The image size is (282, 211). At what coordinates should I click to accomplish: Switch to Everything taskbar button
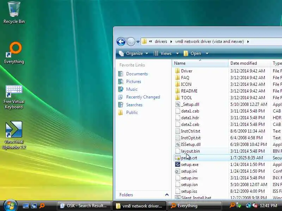pos(194,206)
